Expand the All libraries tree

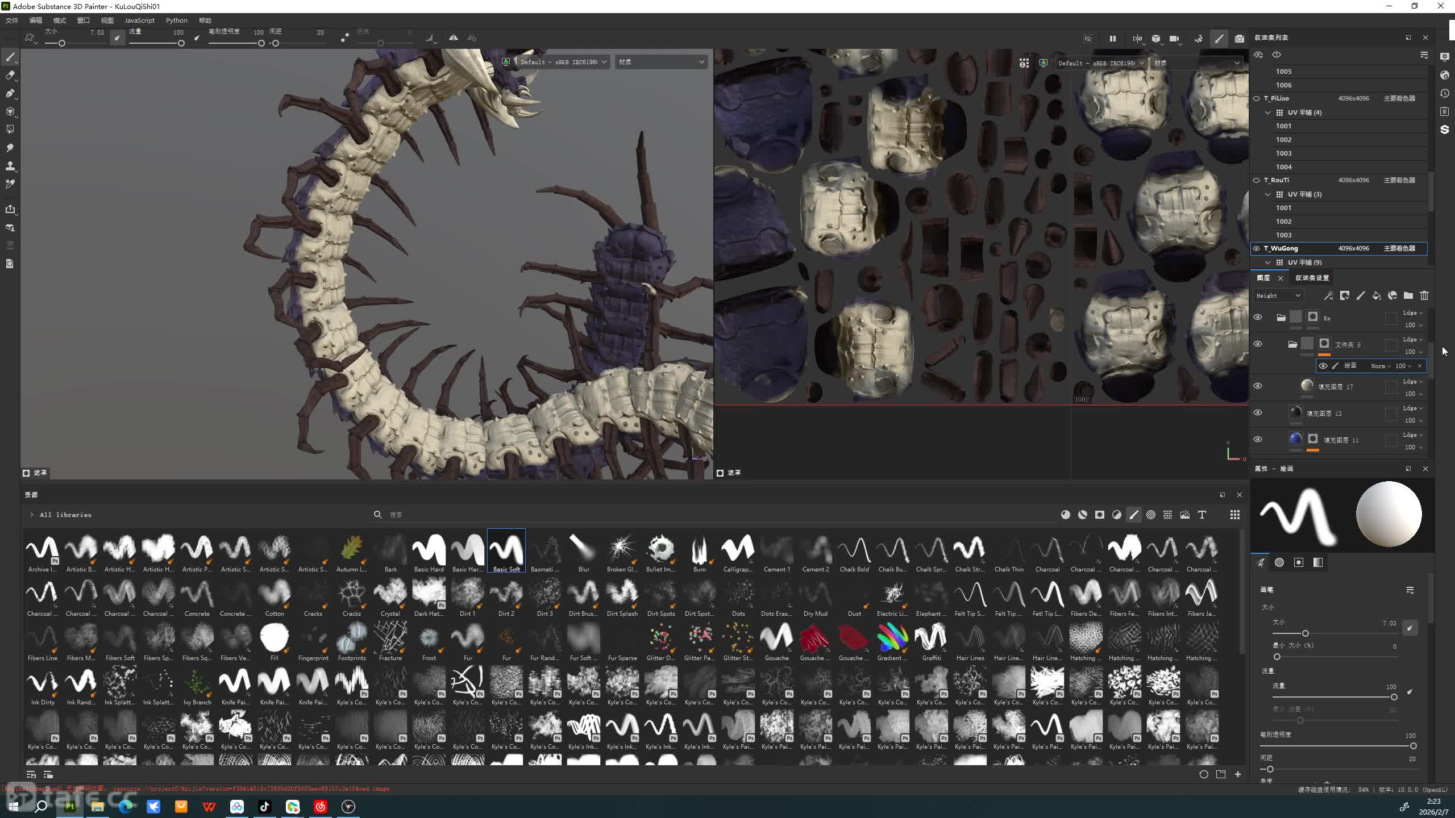(x=32, y=515)
